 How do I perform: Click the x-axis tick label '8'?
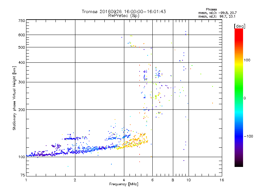(173, 180)
